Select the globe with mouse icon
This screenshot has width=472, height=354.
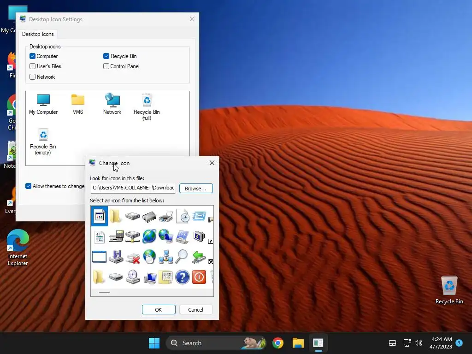pyautogui.click(x=149, y=257)
